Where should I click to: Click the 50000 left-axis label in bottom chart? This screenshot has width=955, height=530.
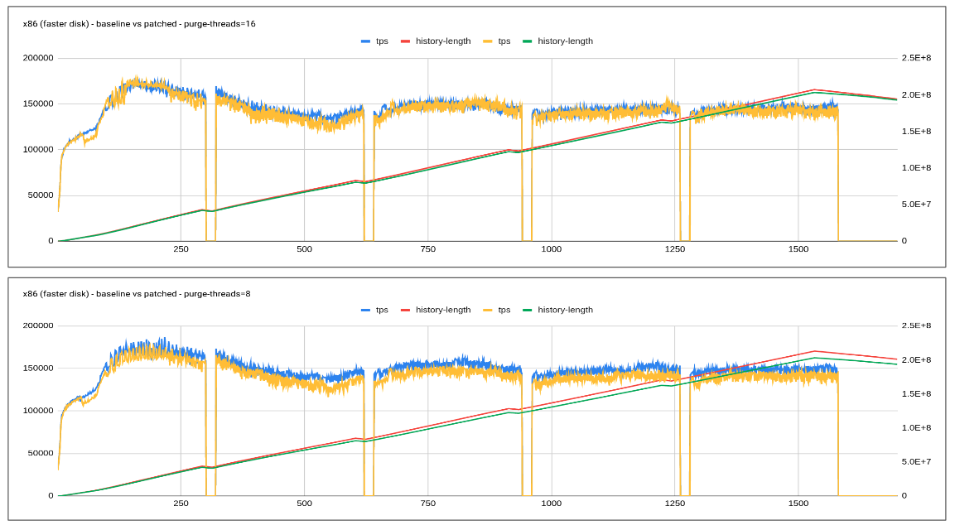click(40, 453)
